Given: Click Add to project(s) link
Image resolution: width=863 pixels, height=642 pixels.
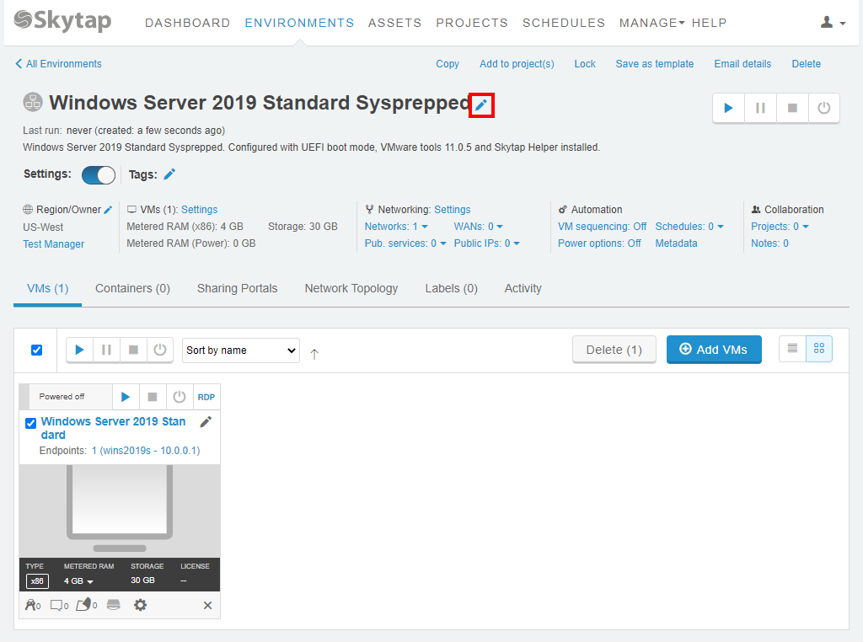Looking at the screenshot, I should click(517, 64).
